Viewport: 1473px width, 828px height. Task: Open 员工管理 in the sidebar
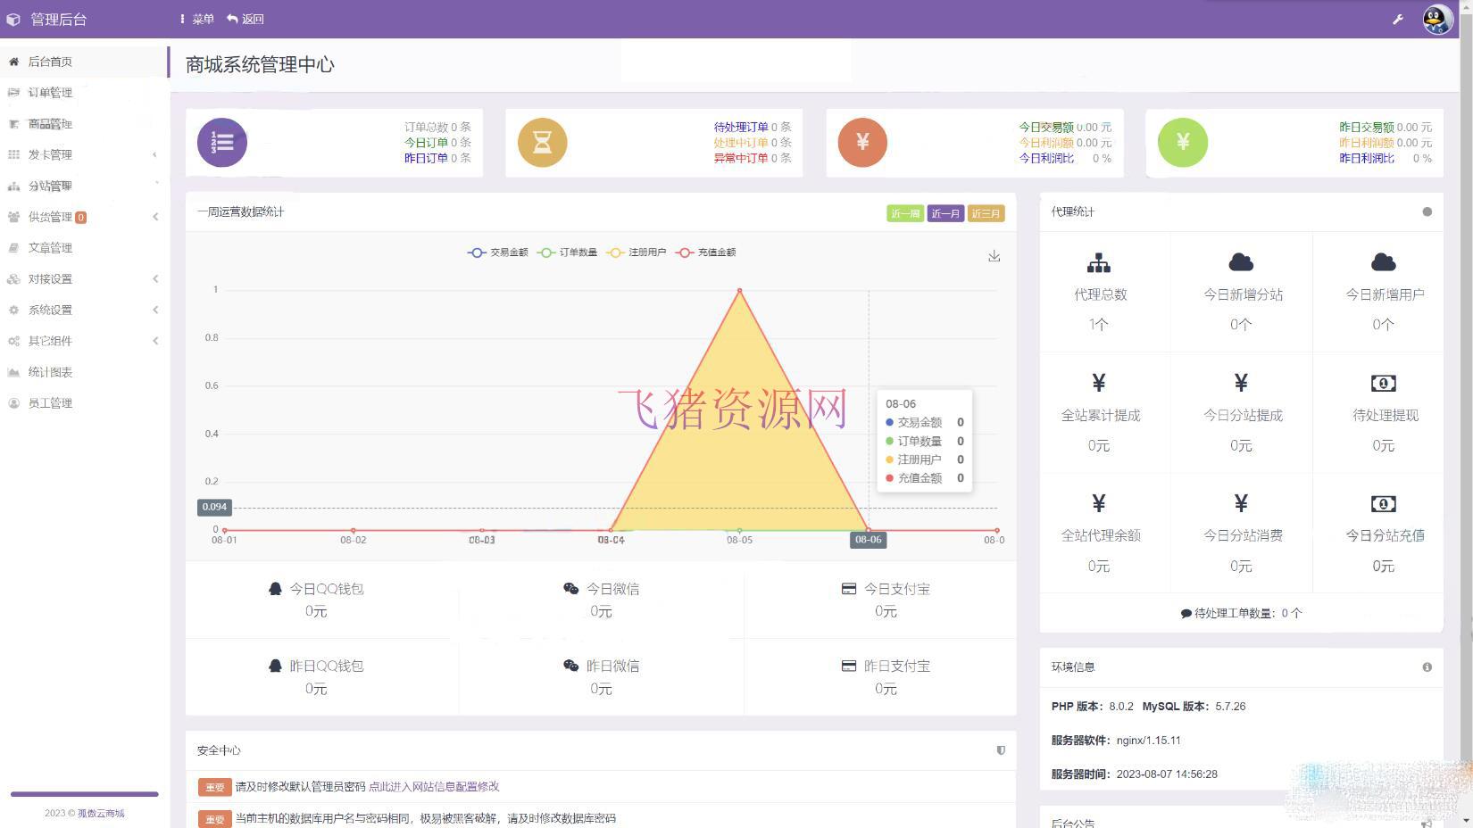tap(49, 402)
